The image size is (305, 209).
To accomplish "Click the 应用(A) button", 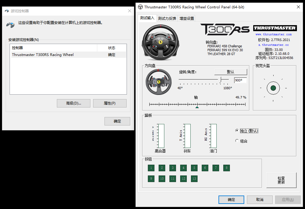I will tap(288, 200).
